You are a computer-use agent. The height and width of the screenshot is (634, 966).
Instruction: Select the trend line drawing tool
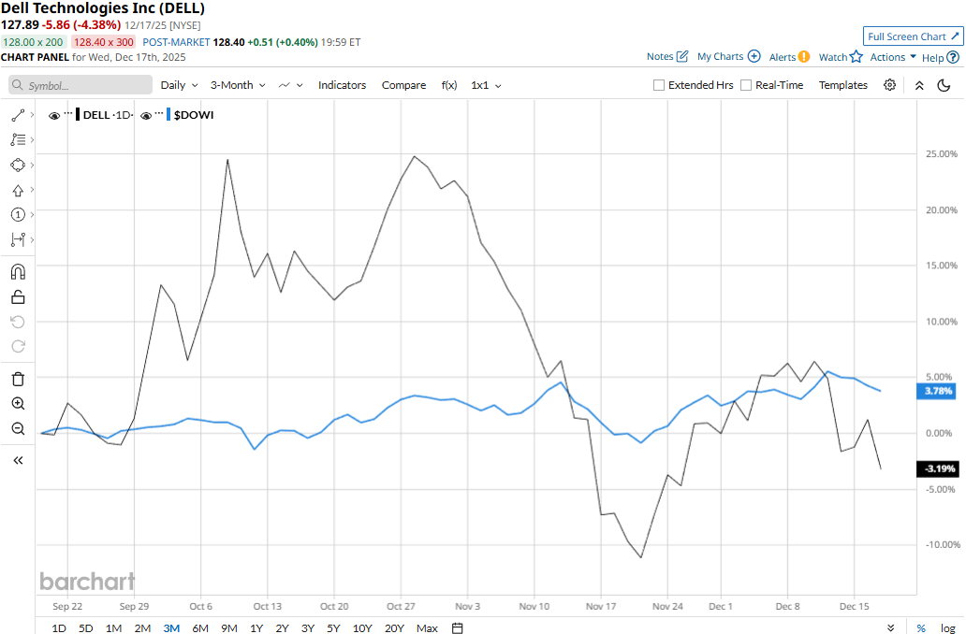tap(18, 115)
